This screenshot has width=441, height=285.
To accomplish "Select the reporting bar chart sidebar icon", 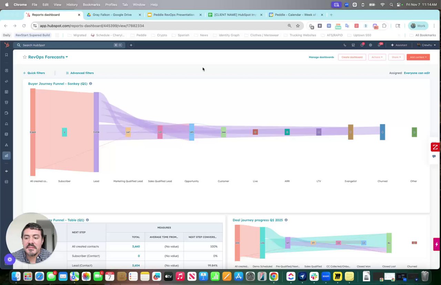I will 6,155.
